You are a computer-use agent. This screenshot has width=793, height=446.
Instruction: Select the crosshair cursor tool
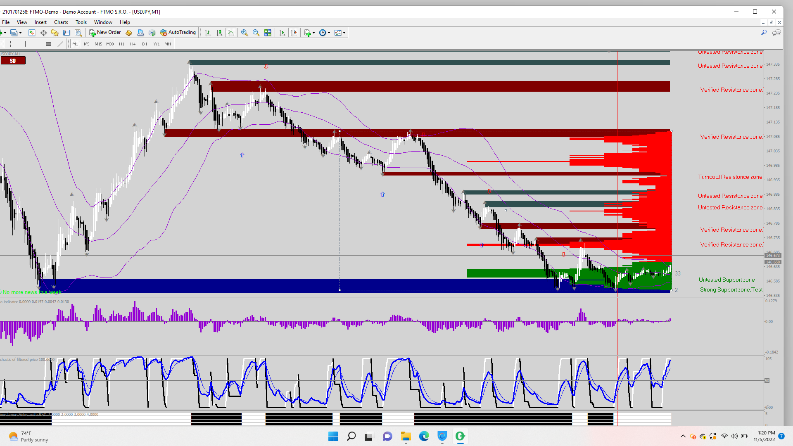pyautogui.click(x=11, y=44)
